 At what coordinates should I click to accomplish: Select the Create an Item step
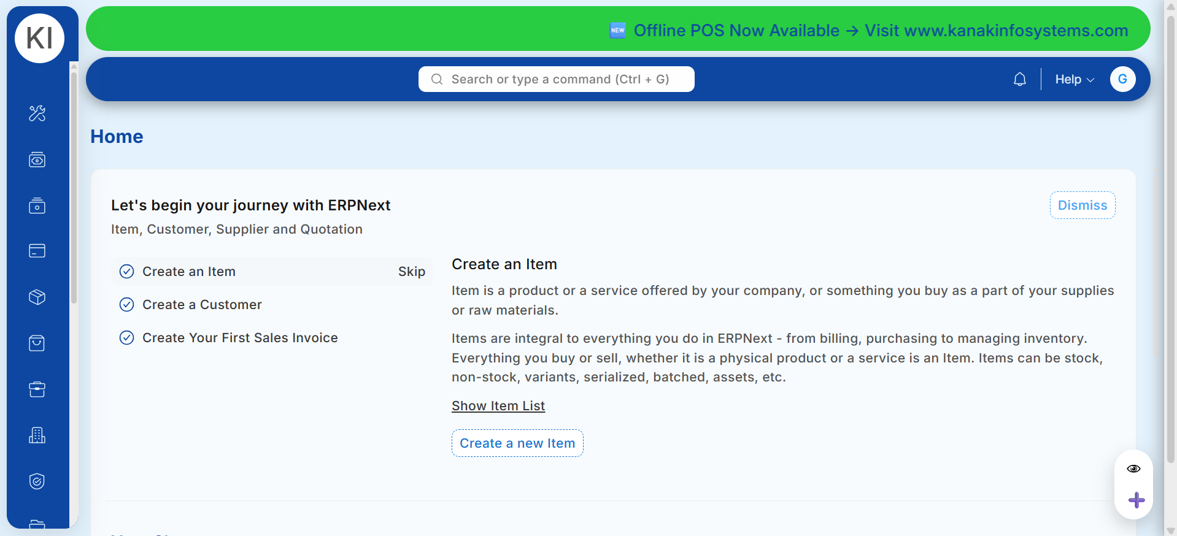(x=272, y=271)
